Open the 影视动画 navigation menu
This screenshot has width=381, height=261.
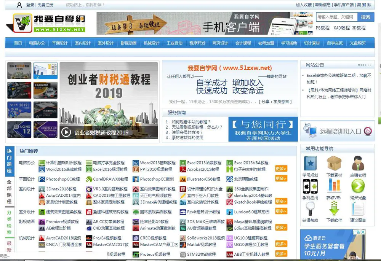coord(128,43)
